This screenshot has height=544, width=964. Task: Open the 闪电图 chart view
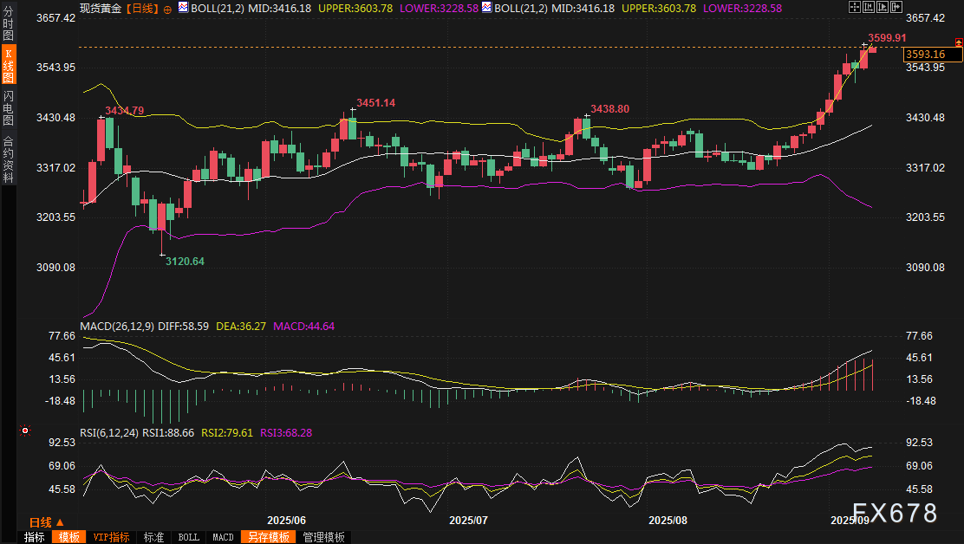pos(8,108)
